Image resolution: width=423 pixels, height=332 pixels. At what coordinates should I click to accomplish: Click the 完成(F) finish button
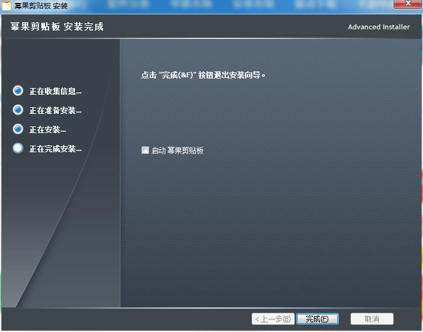[318, 319]
